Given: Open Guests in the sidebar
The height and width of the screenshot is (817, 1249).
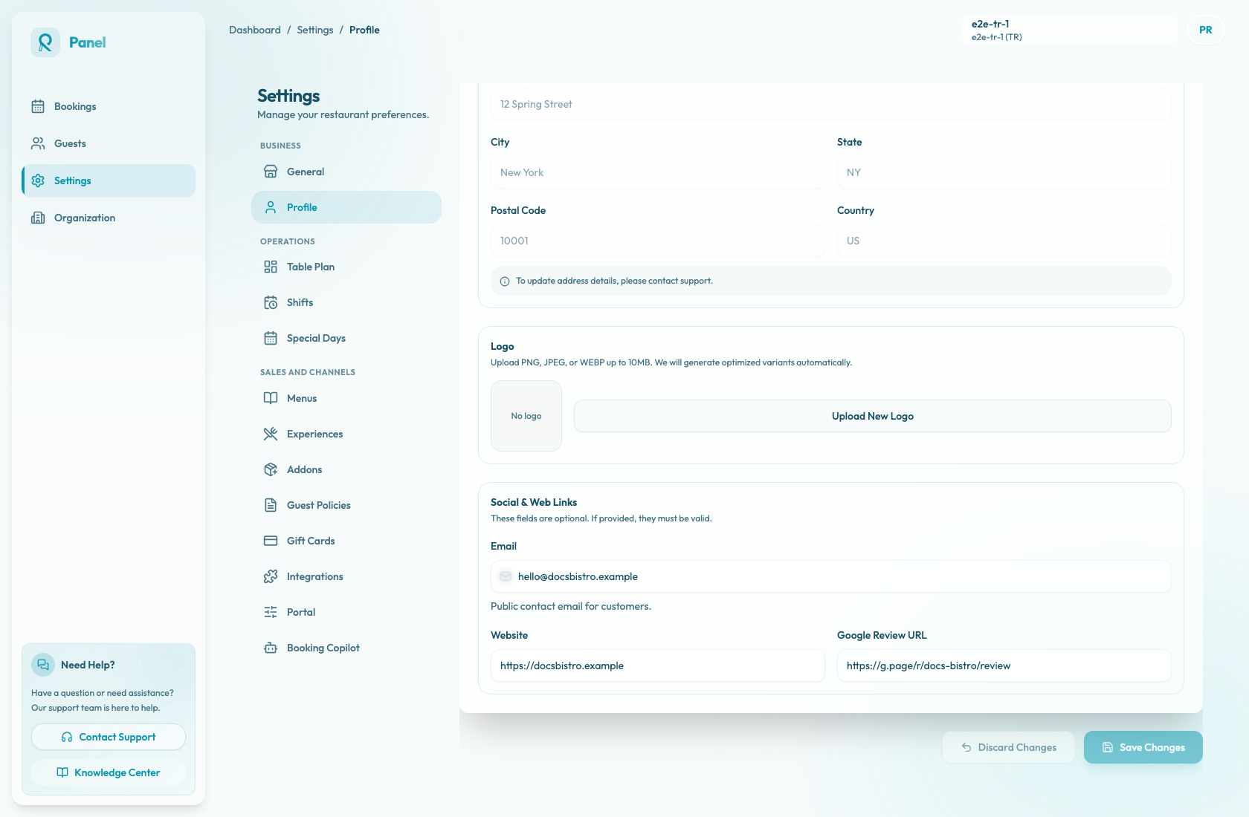Looking at the screenshot, I should point(109,143).
